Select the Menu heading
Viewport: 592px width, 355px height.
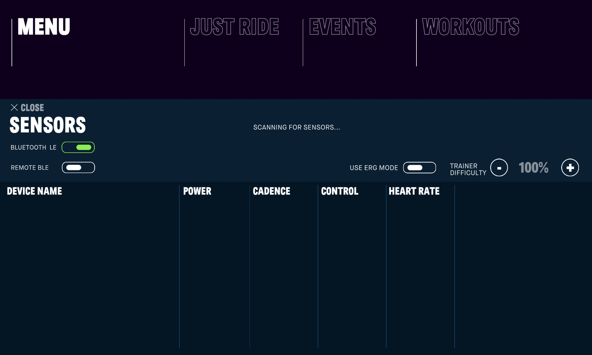click(x=44, y=27)
